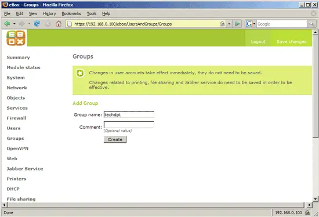Open the Back history dropdown arrow
The image size is (319, 217).
coord(14,24)
